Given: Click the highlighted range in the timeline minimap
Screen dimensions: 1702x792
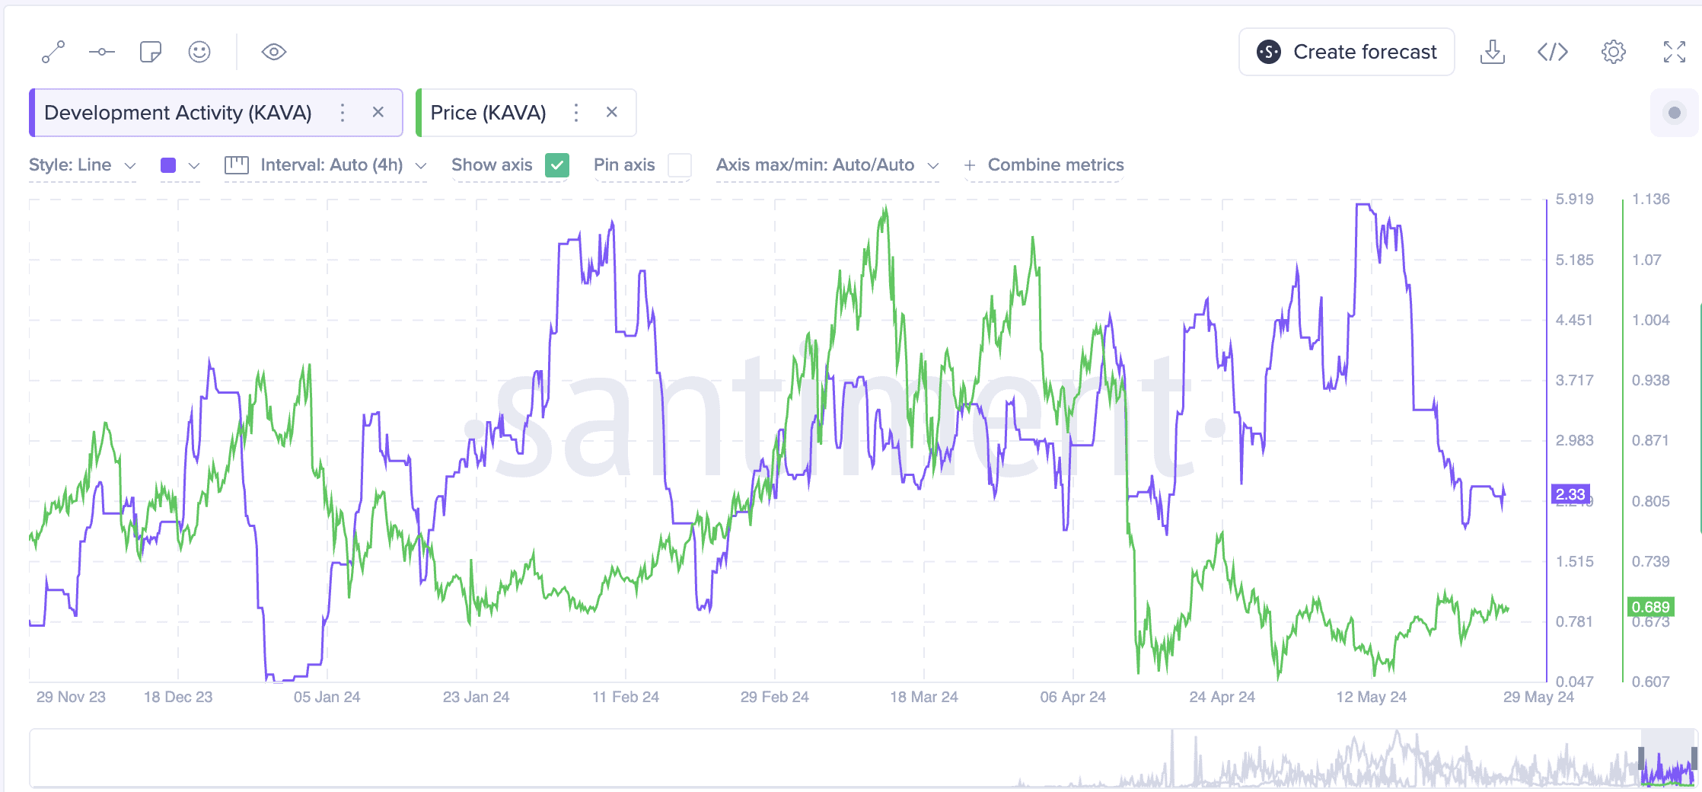Looking at the screenshot, I should click(1667, 758).
